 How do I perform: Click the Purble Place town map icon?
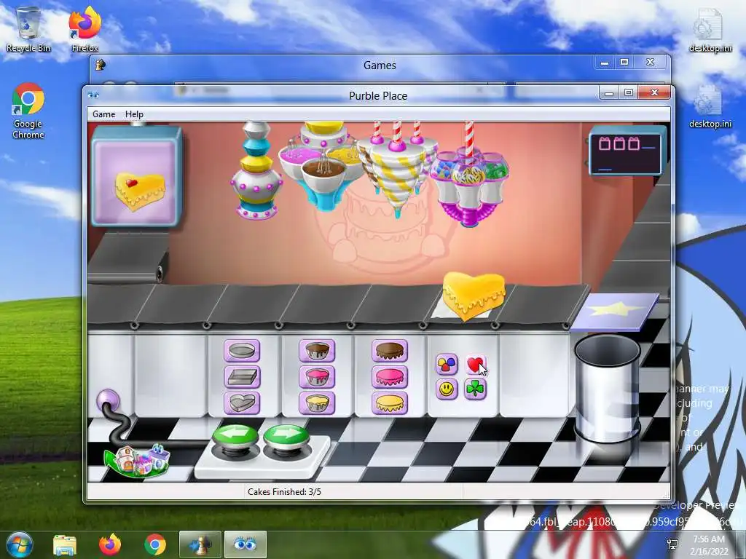click(x=137, y=460)
